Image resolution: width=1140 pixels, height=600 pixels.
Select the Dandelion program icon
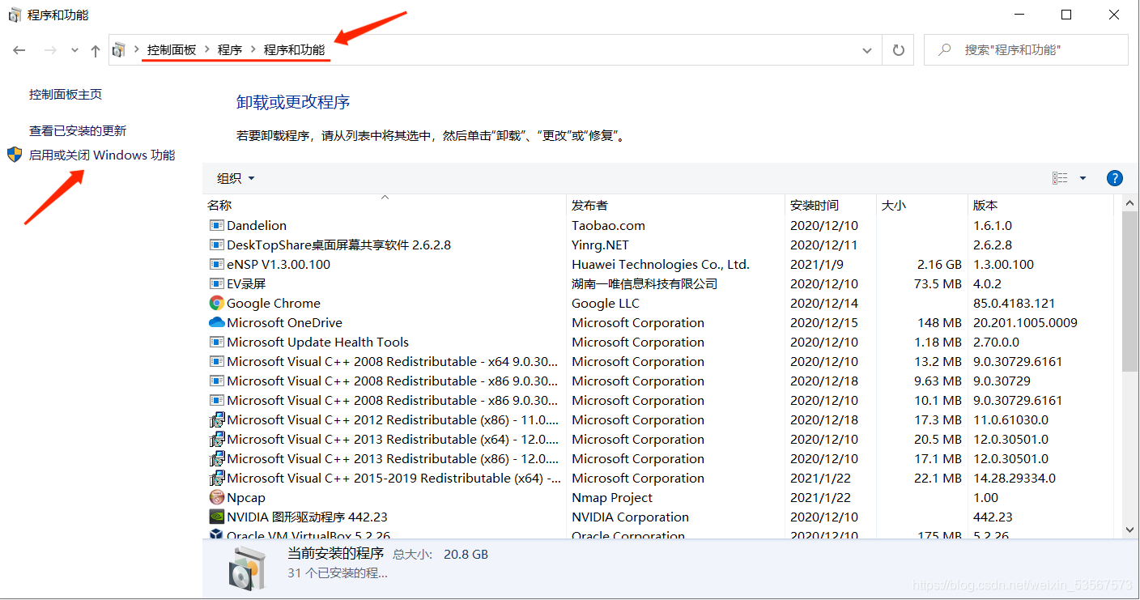tap(216, 225)
